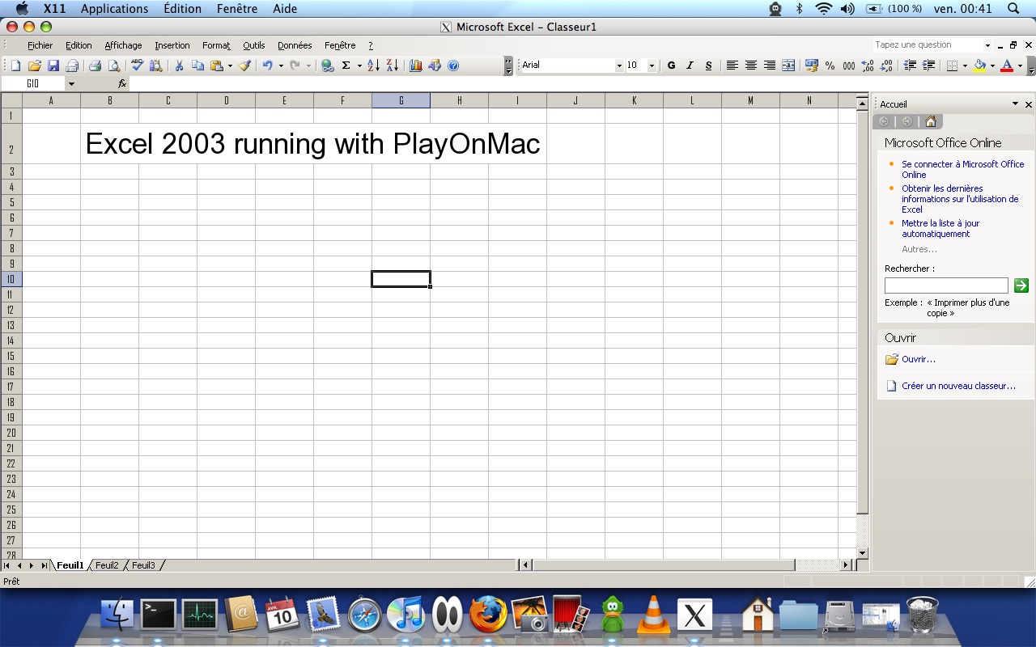Open the task pane Accueil dropdown arrow

click(1015, 104)
